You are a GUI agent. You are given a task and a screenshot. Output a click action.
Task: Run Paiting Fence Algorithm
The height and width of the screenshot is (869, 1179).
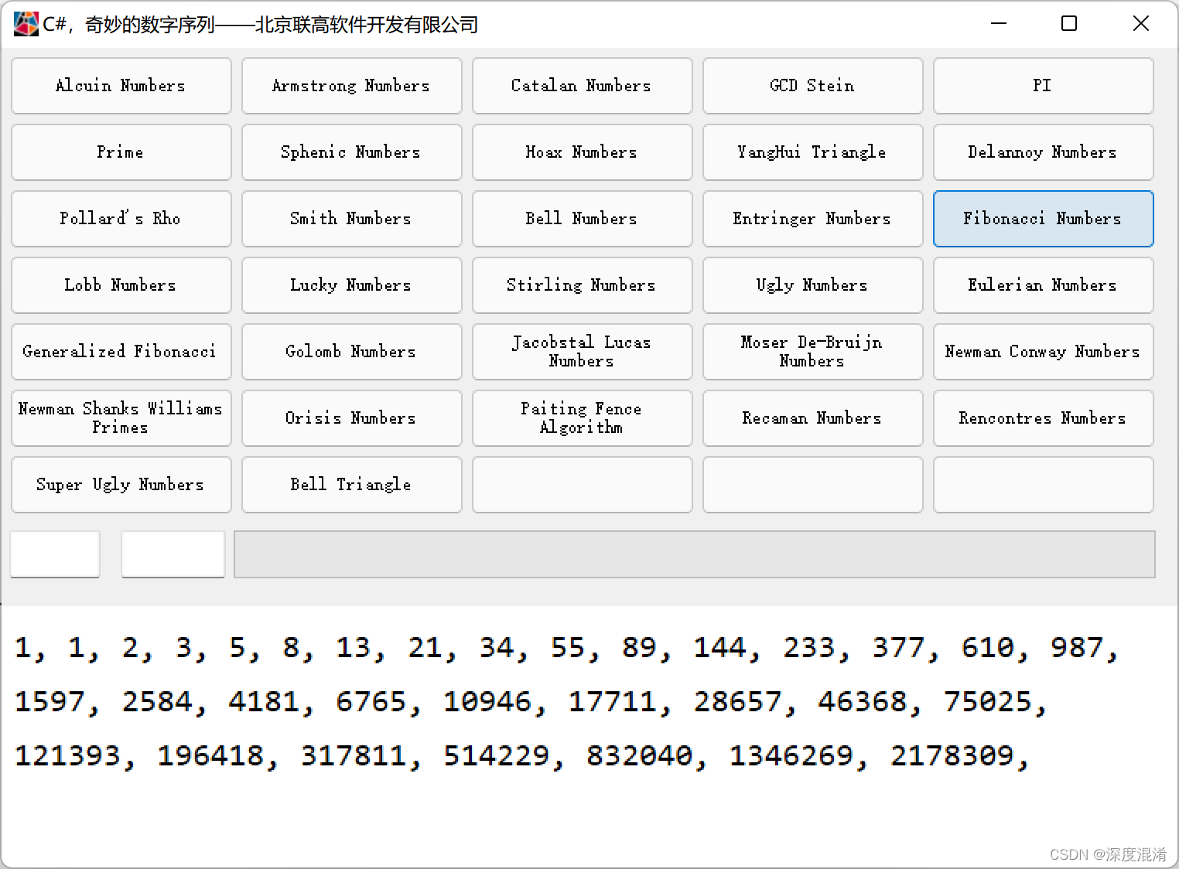582,418
